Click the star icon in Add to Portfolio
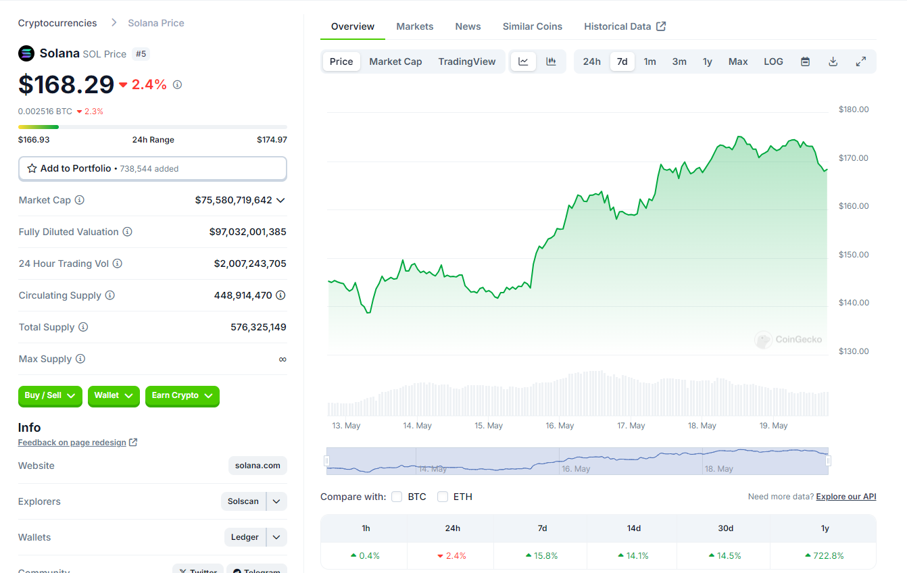Image resolution: width=907 pixels, height=573 pixels. (32, 168)
